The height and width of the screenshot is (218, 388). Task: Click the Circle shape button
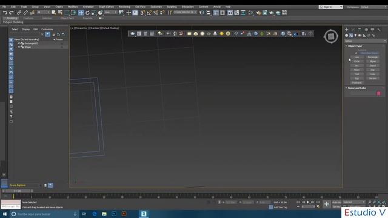356,61
